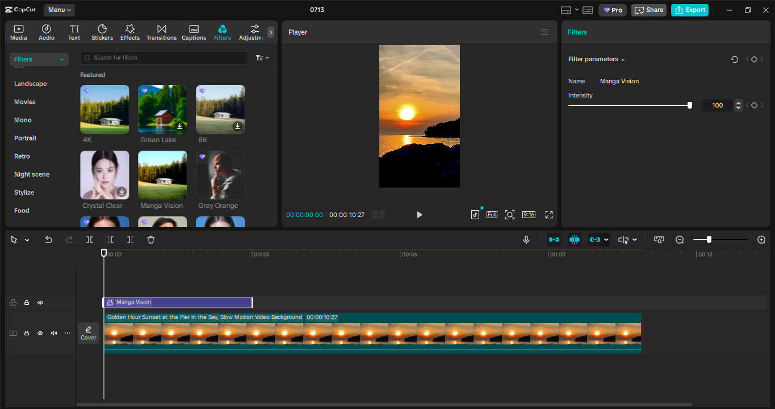Open the Stickers panel
This screenshot has height=409, width=775.
click(x=102, y=32)
